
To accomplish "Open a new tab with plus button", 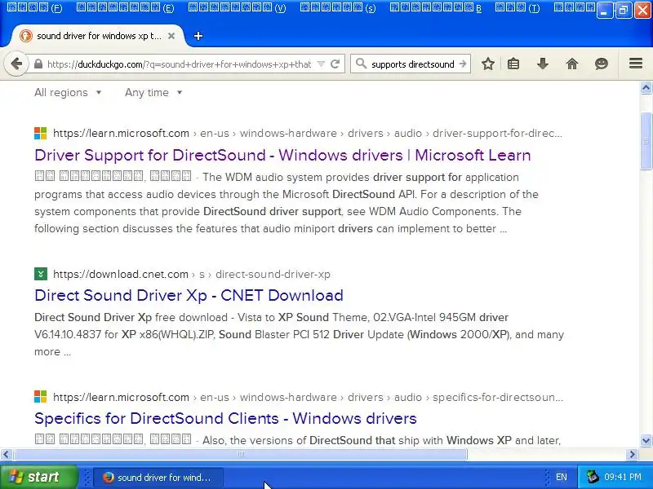I will click(198, 36).
